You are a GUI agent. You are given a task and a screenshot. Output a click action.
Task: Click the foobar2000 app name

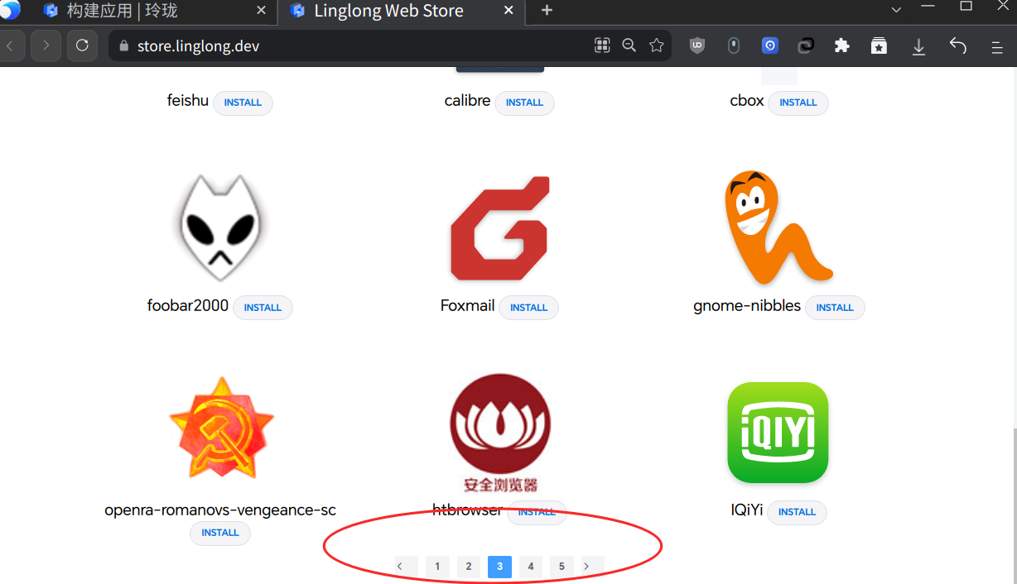pos(188,306)
